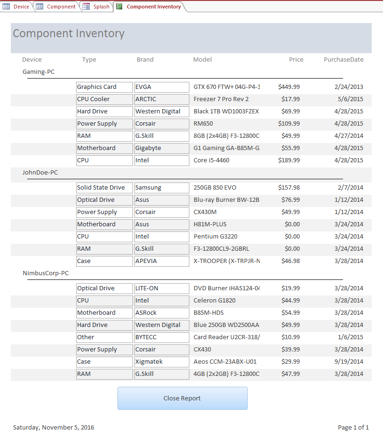The width and height of the screenshot is (383, 438).
Task: Select the Solid State Drive type field
Action: pos(104,188)
